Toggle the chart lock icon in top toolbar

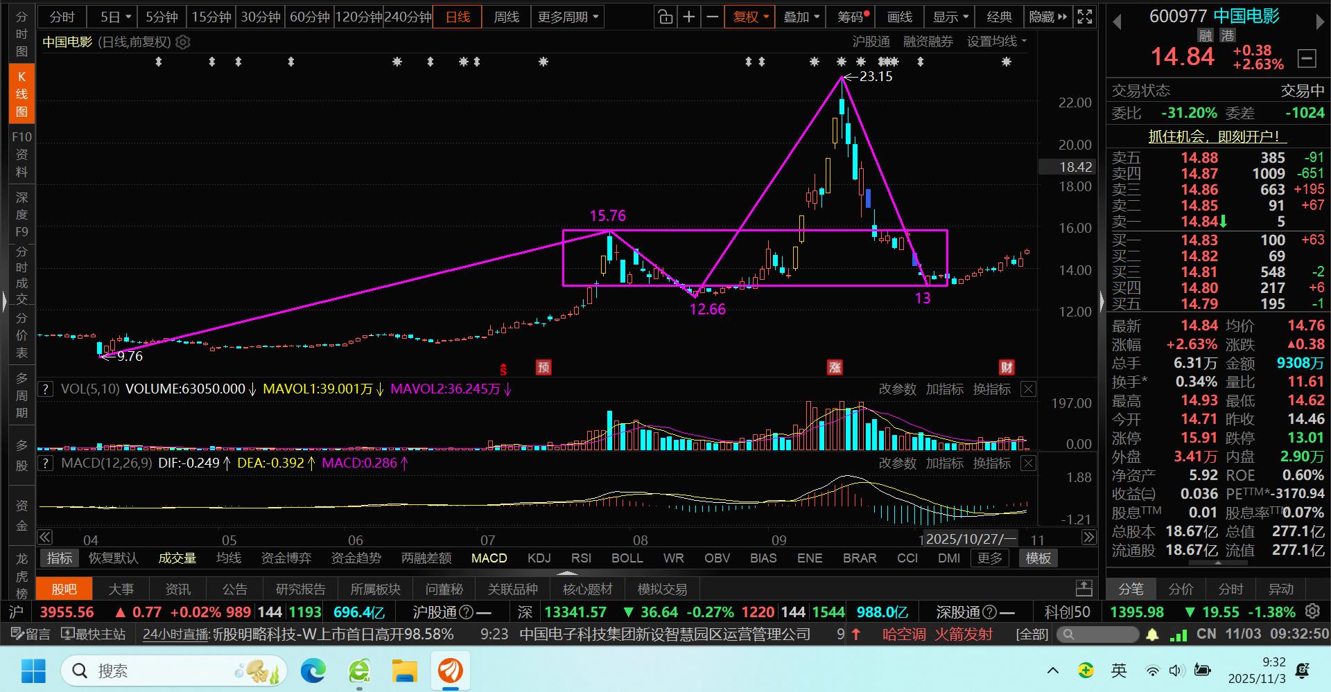665,17
